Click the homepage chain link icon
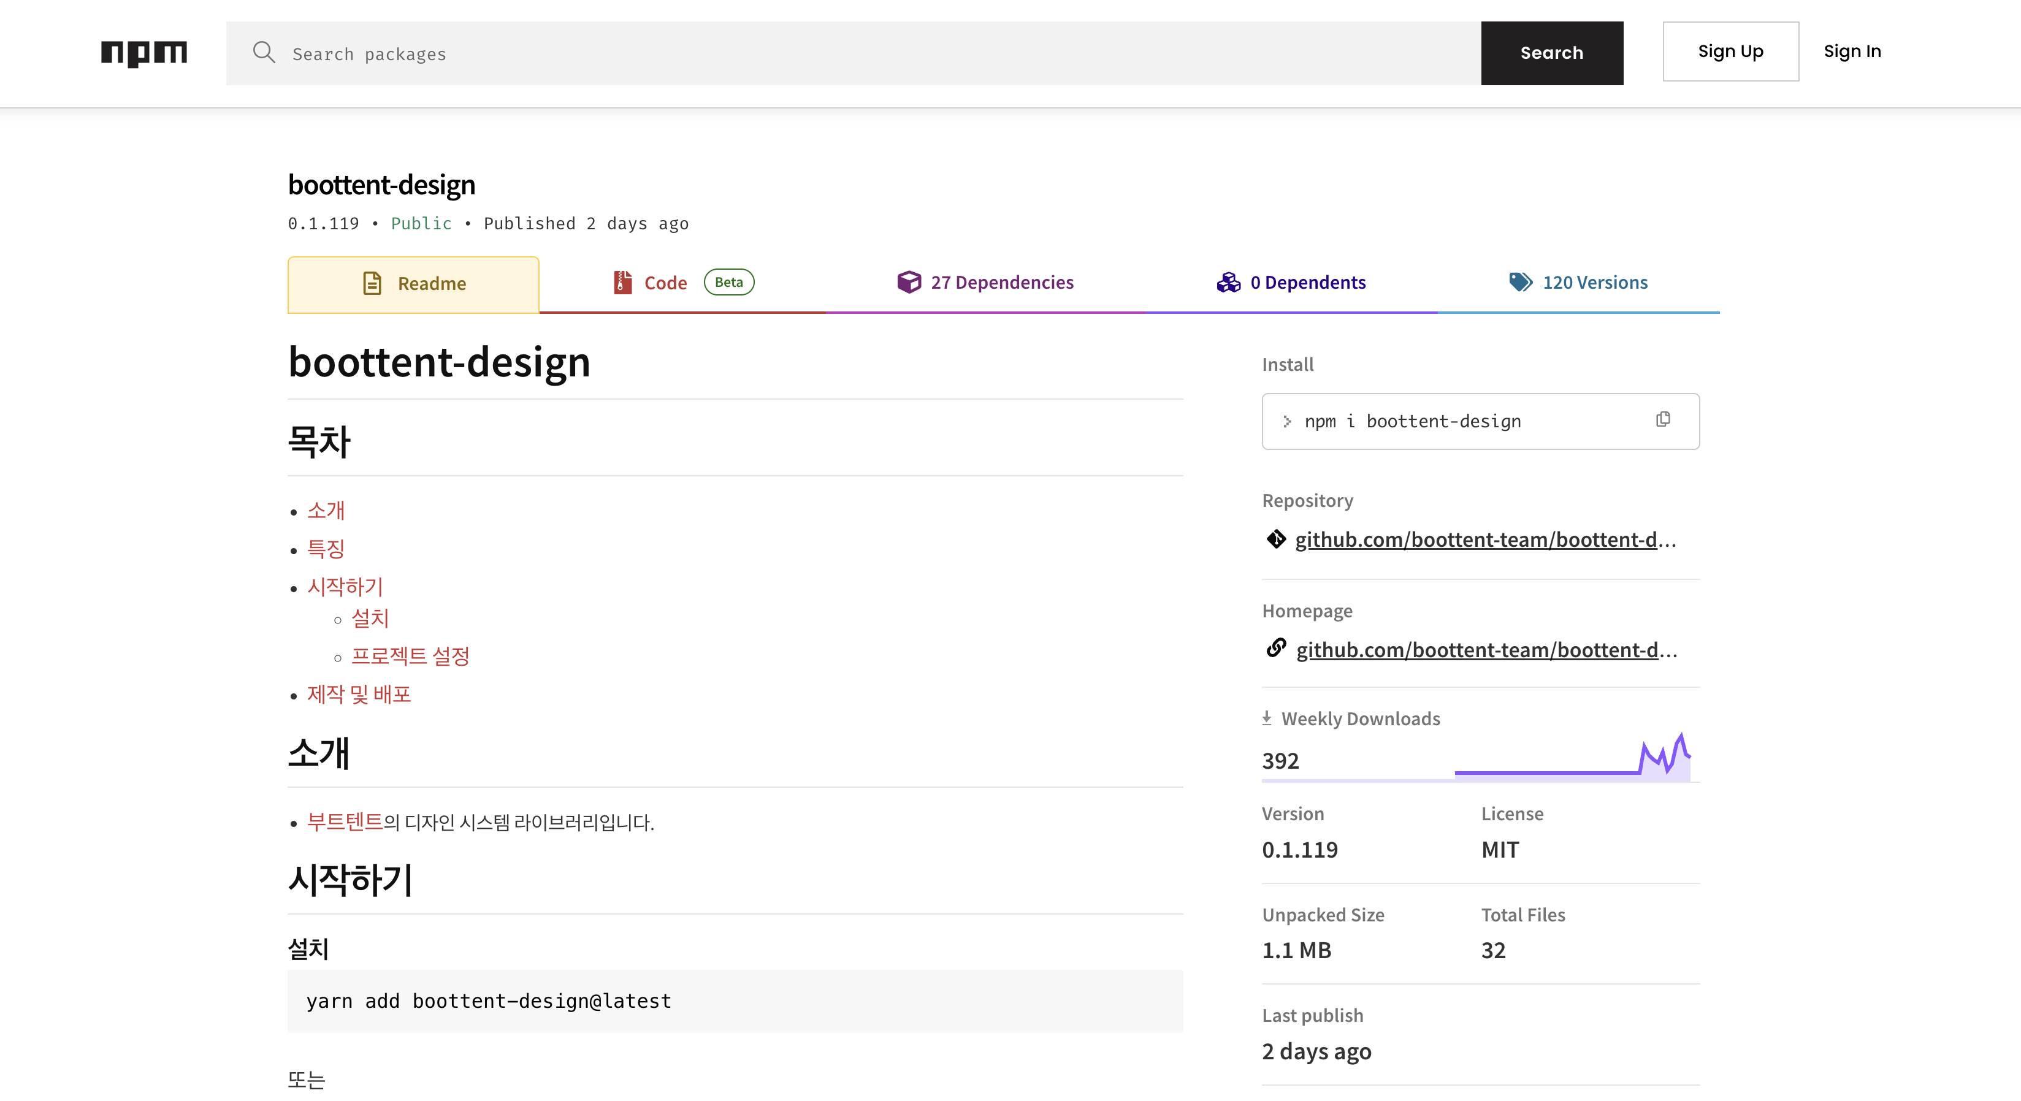This screenshot has width=2021, height=1101. pos(1275,648)
